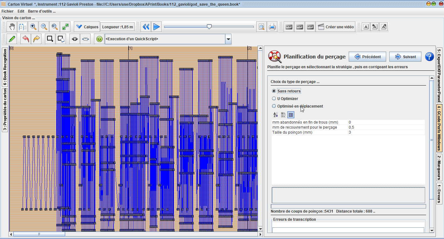
Task: Open the Fichier menu
Action: point(8,11)
